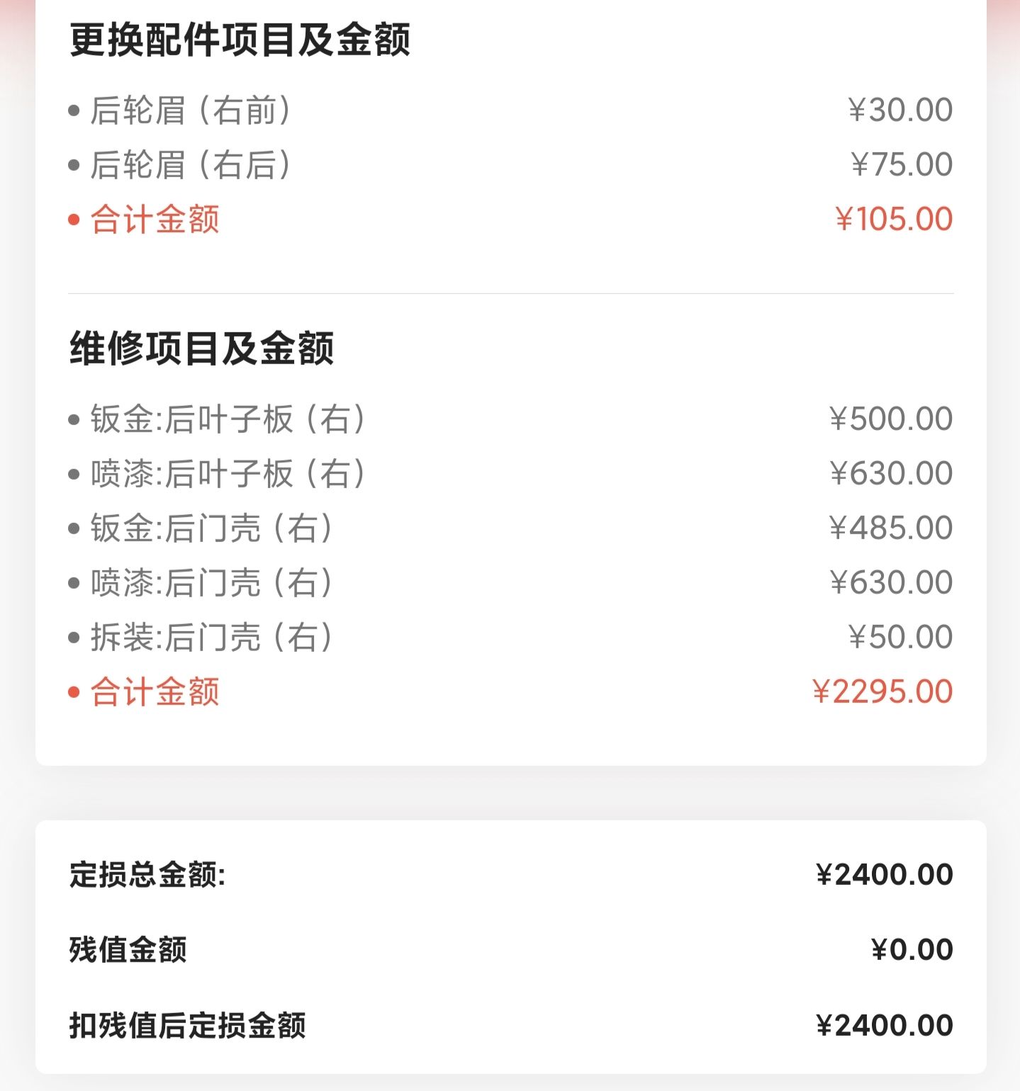Image resolution: width=1020 pixels, height=1091 pixels.
Task: Tap the ¥485.00 repair amount
Action: [x=890, y=528]
